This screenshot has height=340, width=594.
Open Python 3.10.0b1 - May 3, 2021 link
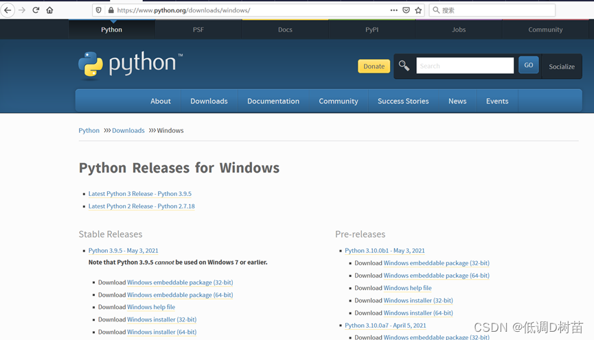385,250
